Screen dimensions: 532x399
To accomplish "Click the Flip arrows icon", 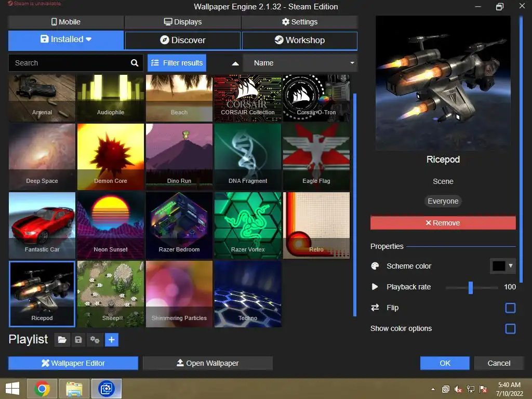I will [375, 308].
